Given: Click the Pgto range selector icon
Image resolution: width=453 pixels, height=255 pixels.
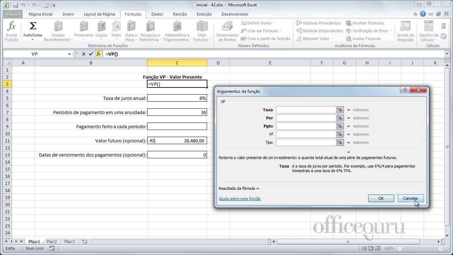Looking at the screenshot, I should pyautogui.click(x=340, y=126).
